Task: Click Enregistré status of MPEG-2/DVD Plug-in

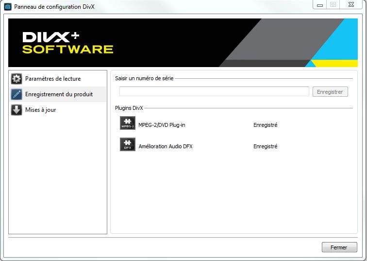Action: (266, 125)
